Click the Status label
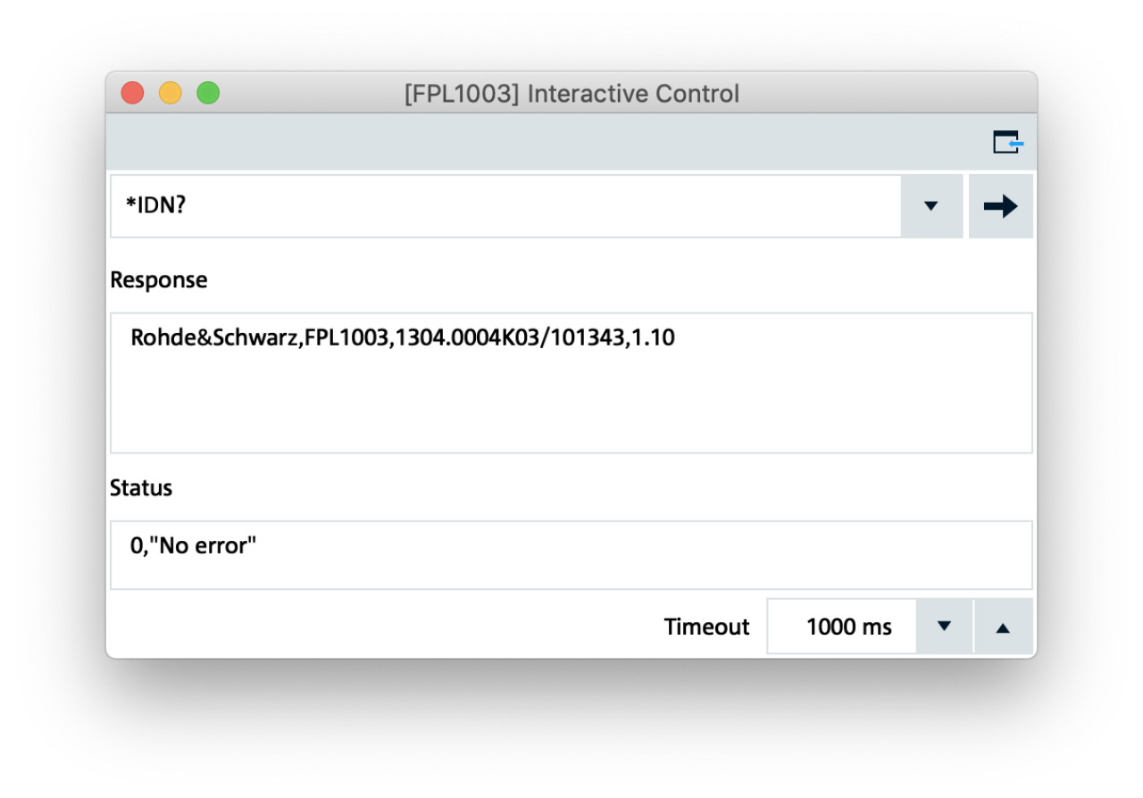1143x798 pixels. pos(141,488)
